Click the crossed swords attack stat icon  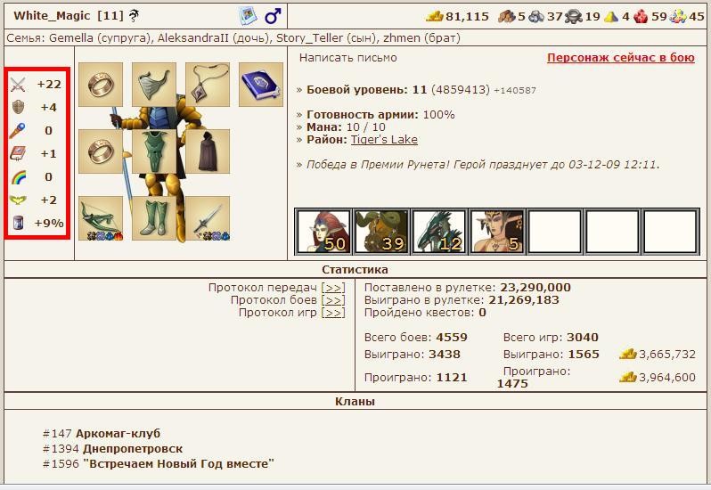18,85
